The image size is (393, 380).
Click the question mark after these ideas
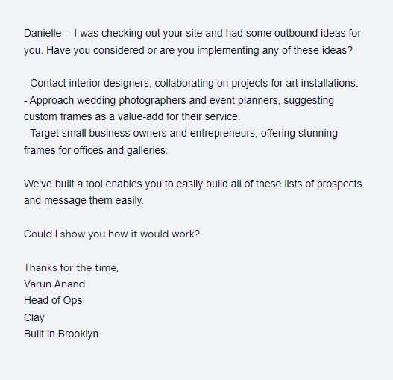350,50
